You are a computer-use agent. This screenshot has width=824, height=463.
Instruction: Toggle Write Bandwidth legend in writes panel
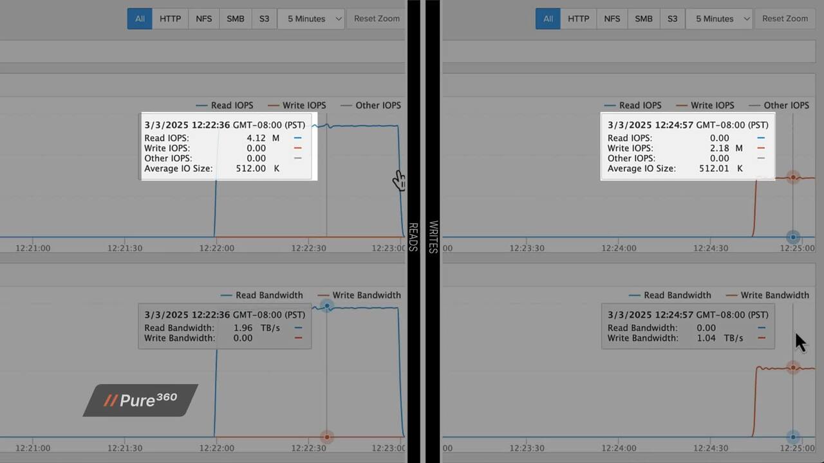click(767, 295)
